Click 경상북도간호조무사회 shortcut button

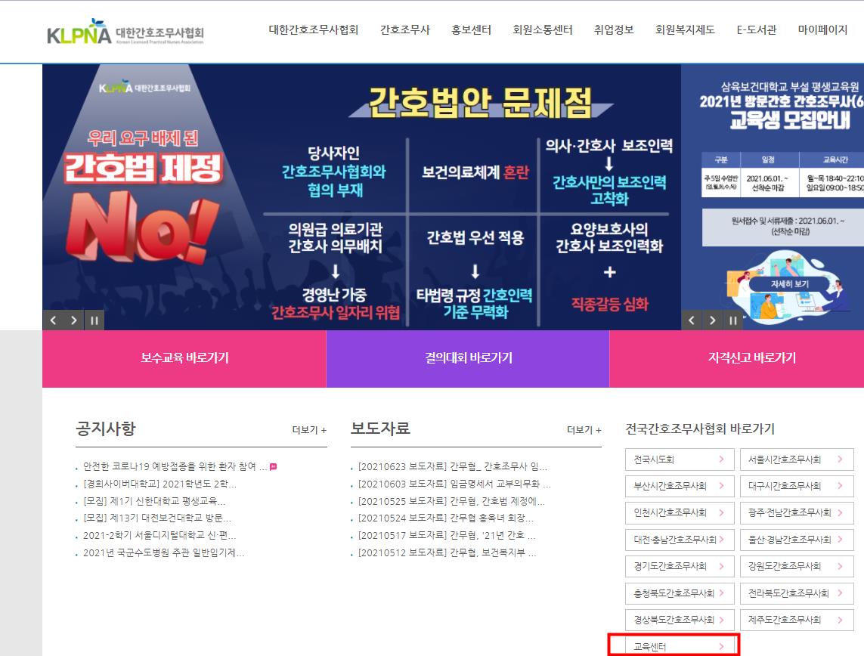(x=680, y=620)
